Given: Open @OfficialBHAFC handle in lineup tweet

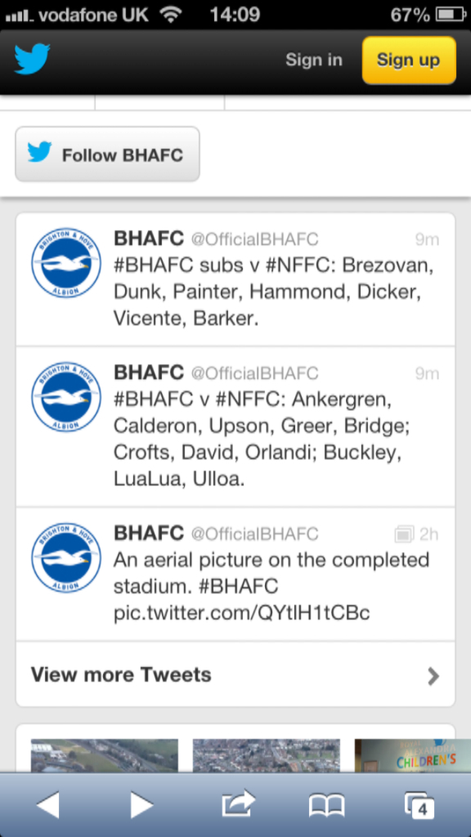Looking at the screenshot, I should tap(254, 373).
